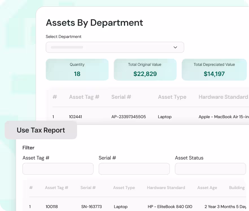Click serial number SN-163773
The image size is (249, 211).
[x=91, y=207]
